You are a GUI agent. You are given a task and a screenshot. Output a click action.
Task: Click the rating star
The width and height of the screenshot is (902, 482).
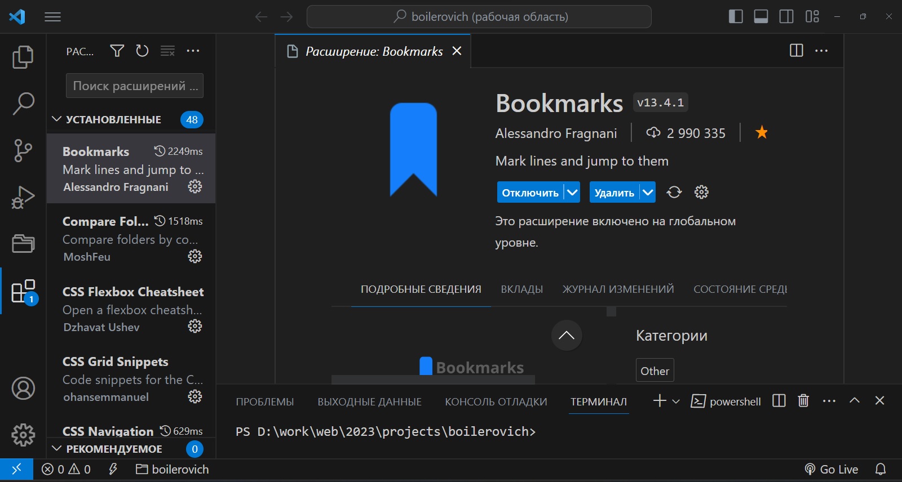pos(762,132)
